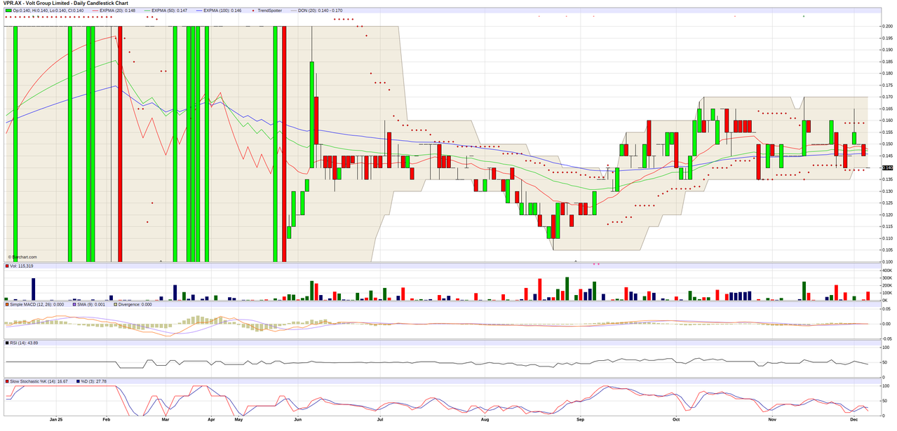Click the Jun date axis label
The height and width of the screenshot is (431, 897).
point(298,420)
